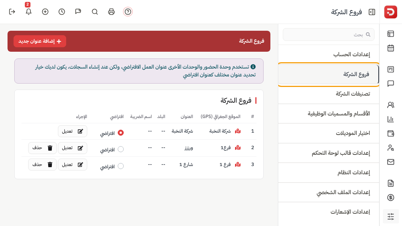Click the logout icon
402x226 pixels.
(x=12, y=12)
